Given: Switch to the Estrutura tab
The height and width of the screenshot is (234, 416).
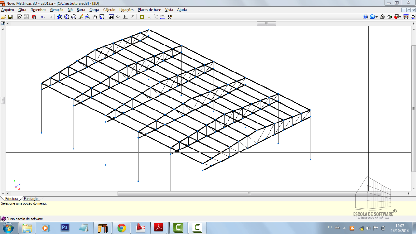Looking at the screenshot, I should point(11,199).
